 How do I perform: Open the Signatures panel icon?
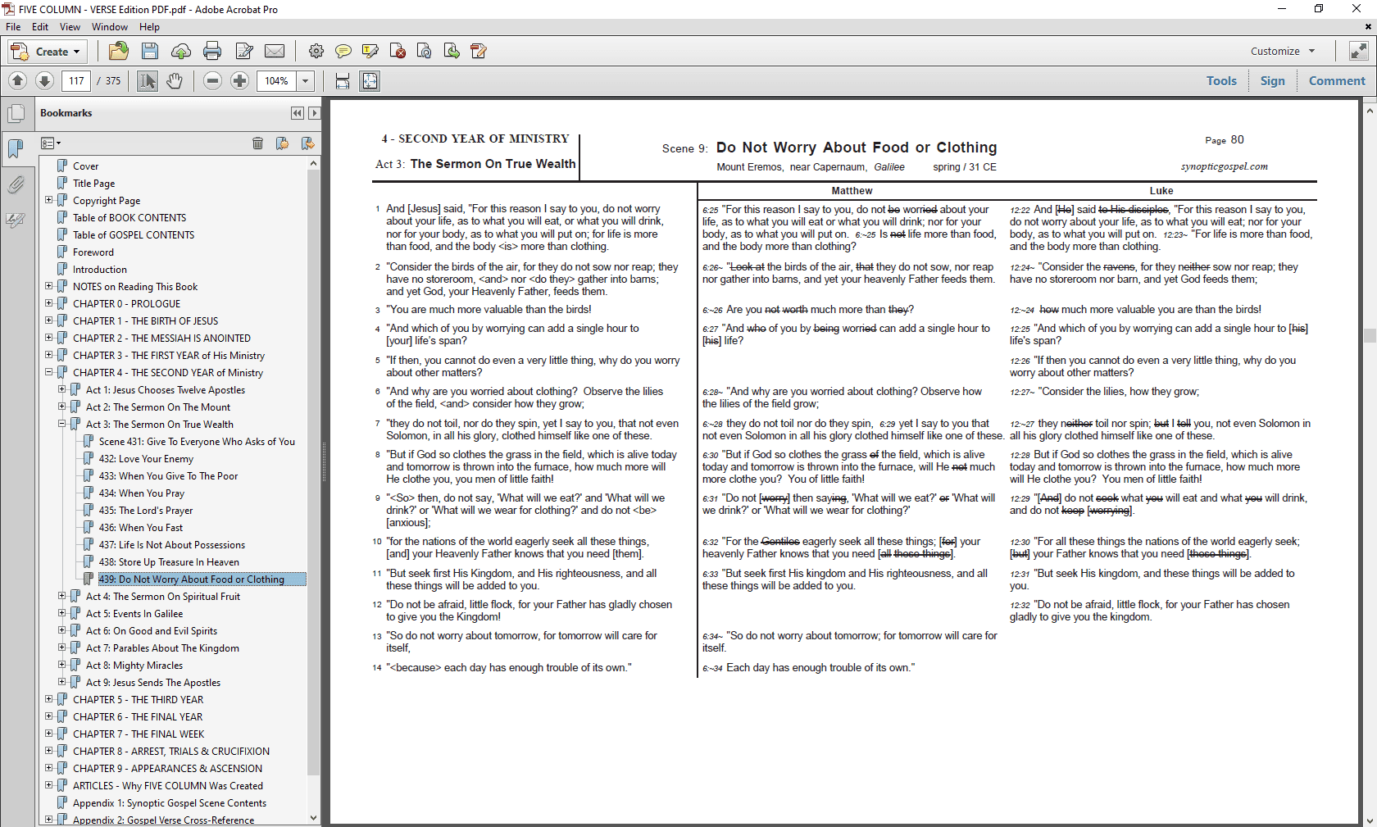(16, 220)
